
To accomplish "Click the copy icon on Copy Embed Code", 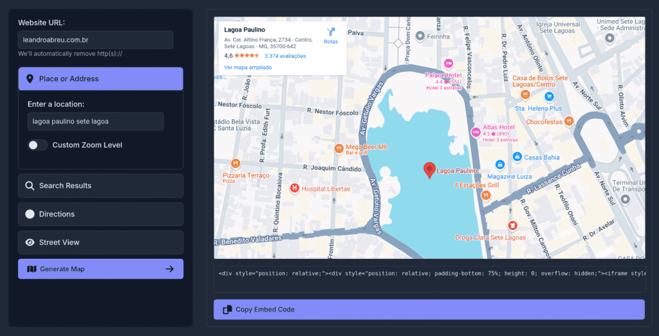I will (x=227, y=310).
